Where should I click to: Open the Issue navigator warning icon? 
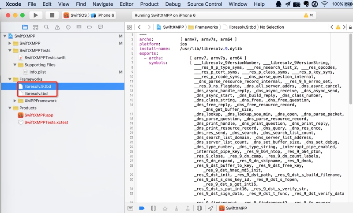(x=57, y=27)
